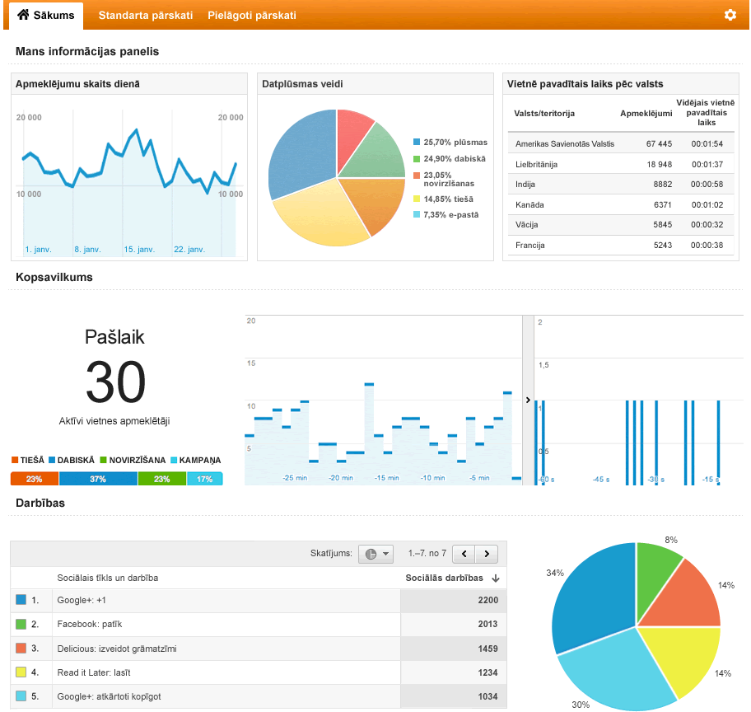751x712 pixels.
Task: Click the Amerikas Savienotās Valstis row
Action: coord(621,143)
